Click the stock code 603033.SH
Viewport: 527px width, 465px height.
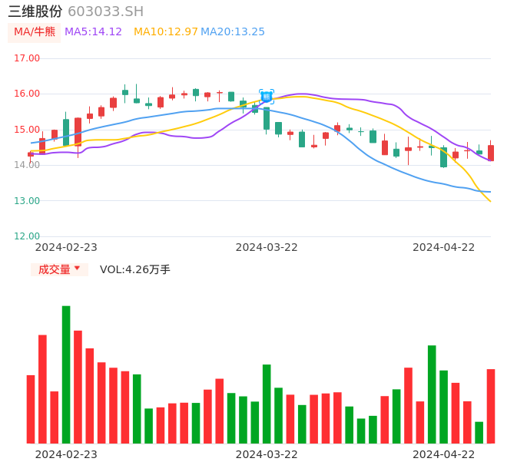105,12
